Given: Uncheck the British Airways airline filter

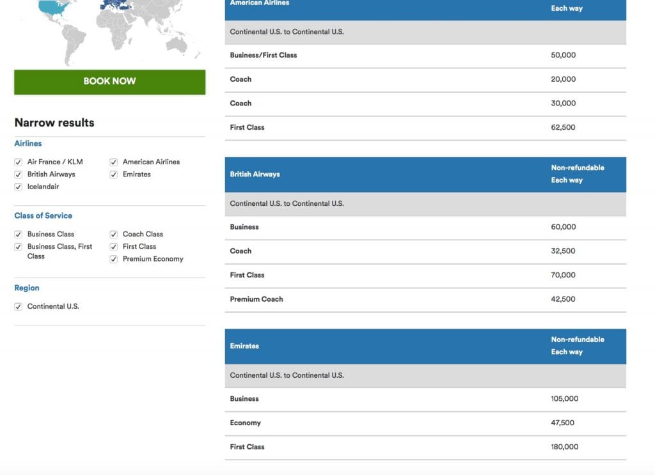Looking at the screenshot, I should point(19,175).
